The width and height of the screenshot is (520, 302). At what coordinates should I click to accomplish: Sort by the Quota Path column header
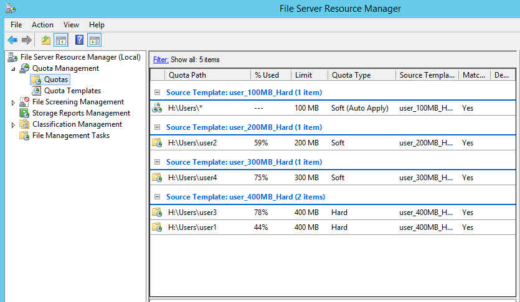(x=207, y=75)
